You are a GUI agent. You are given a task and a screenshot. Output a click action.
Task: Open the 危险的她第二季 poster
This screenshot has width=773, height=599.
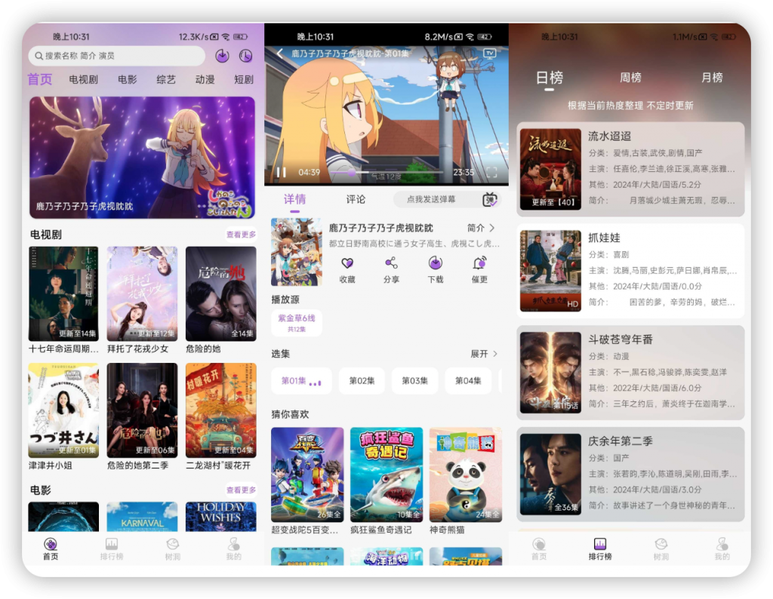(142, 410)
